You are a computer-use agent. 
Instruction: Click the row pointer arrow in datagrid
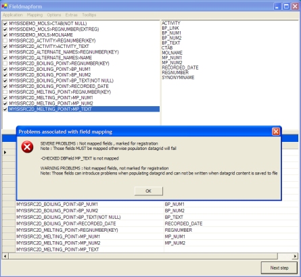pyautogui.click(x=5, y=153)
